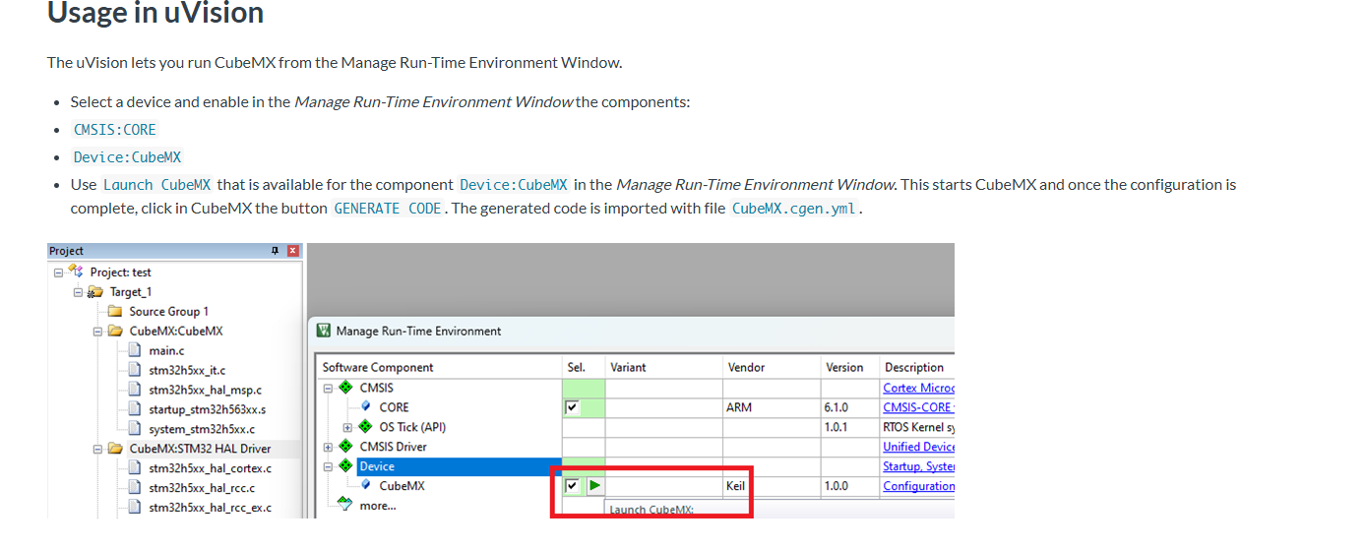Collapse the 'Project: test' tree node
Viewport: 1365px width, 548px height.
coord(59,273)
